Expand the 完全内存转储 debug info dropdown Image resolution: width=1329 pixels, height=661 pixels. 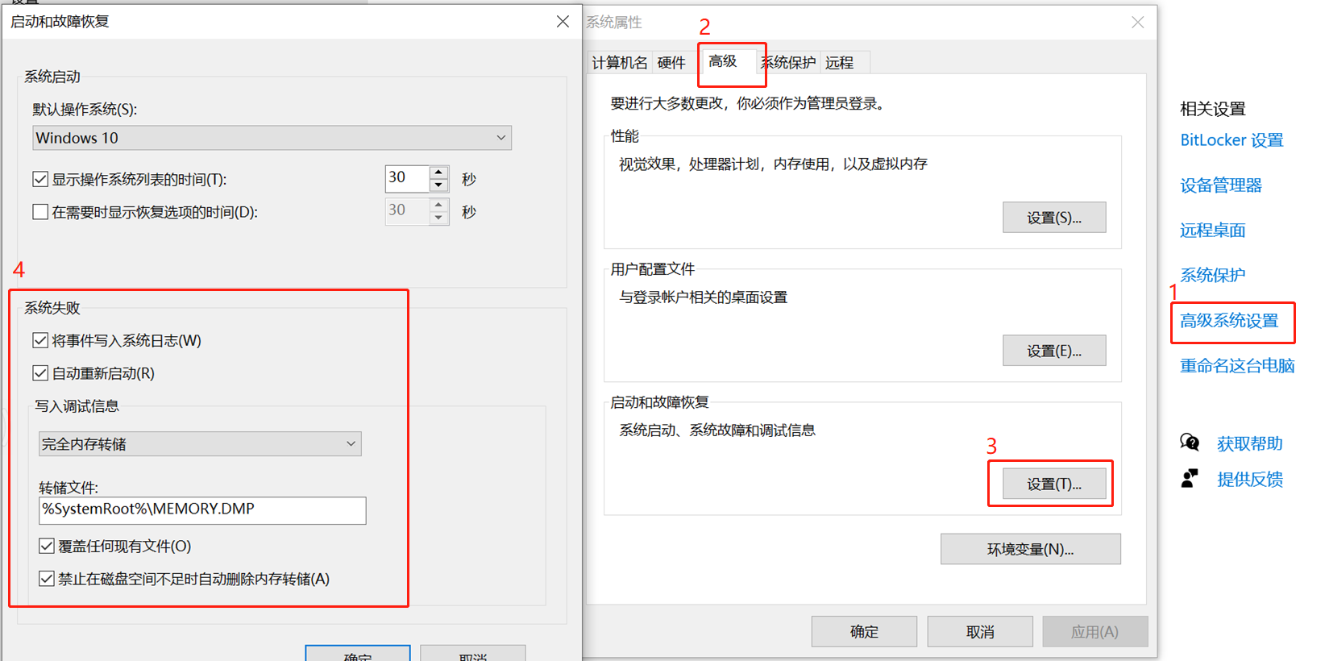click(x=200, y=444)
